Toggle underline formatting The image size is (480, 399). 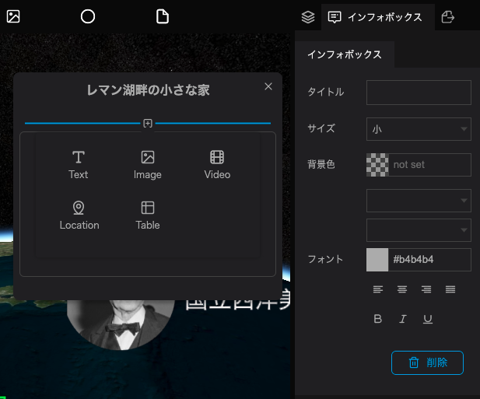click(x=428, y=319)
